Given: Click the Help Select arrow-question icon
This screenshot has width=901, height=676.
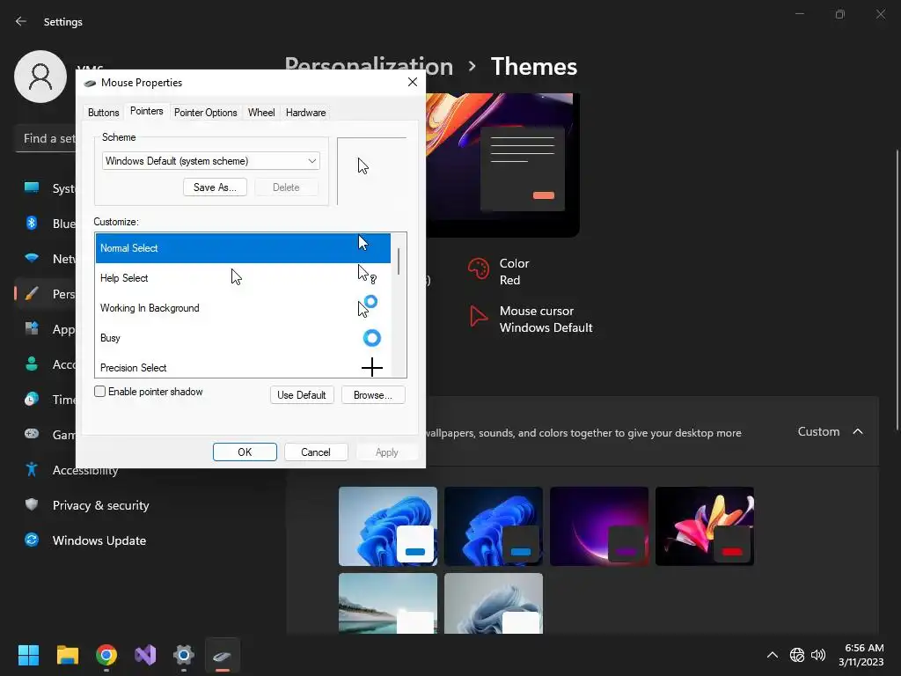Looking at the screenshot, I should [x=367, y=275].
